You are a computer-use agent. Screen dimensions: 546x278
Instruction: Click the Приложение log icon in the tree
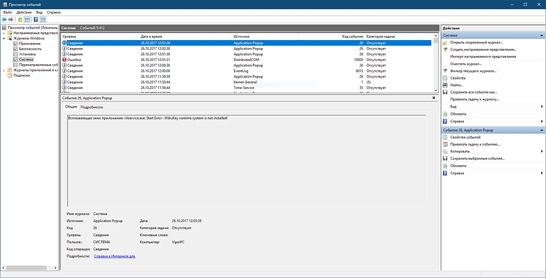pyautogui.click(x=15, y=44)
